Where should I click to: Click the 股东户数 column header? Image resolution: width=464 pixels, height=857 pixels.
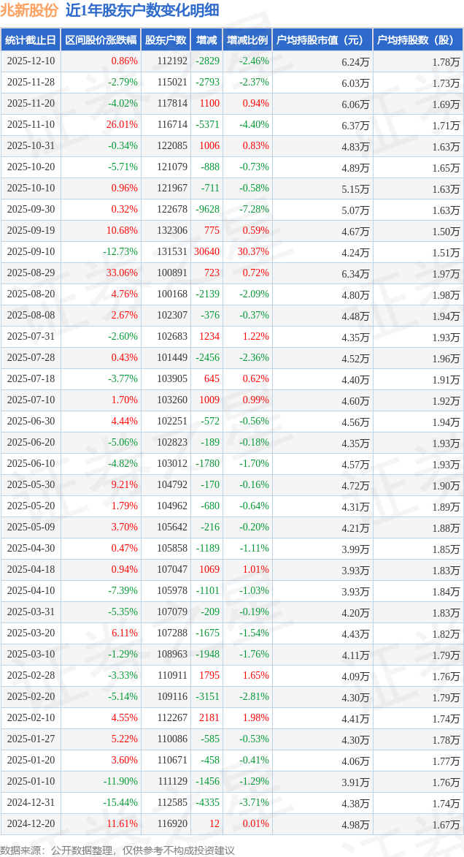click(x=166, y=40)
